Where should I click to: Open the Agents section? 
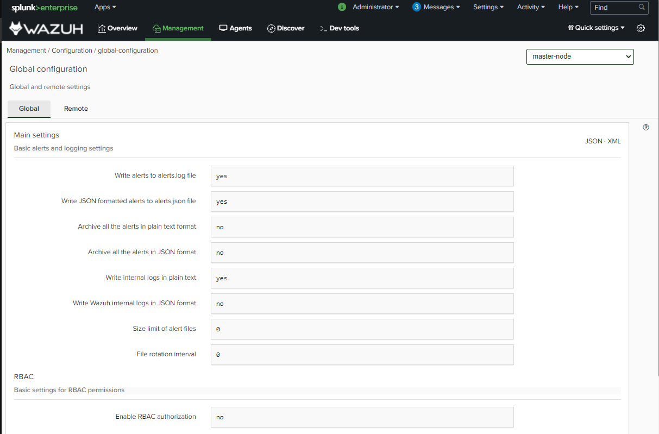pyautogui.click(x=235, y=28)
